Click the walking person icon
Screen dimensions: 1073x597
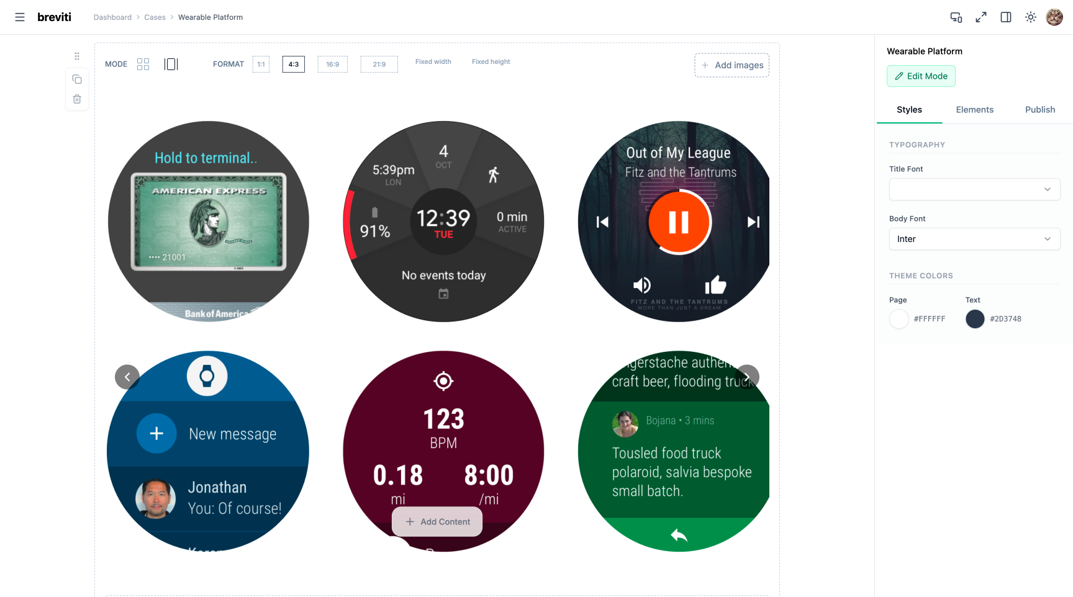coord(494,175)
